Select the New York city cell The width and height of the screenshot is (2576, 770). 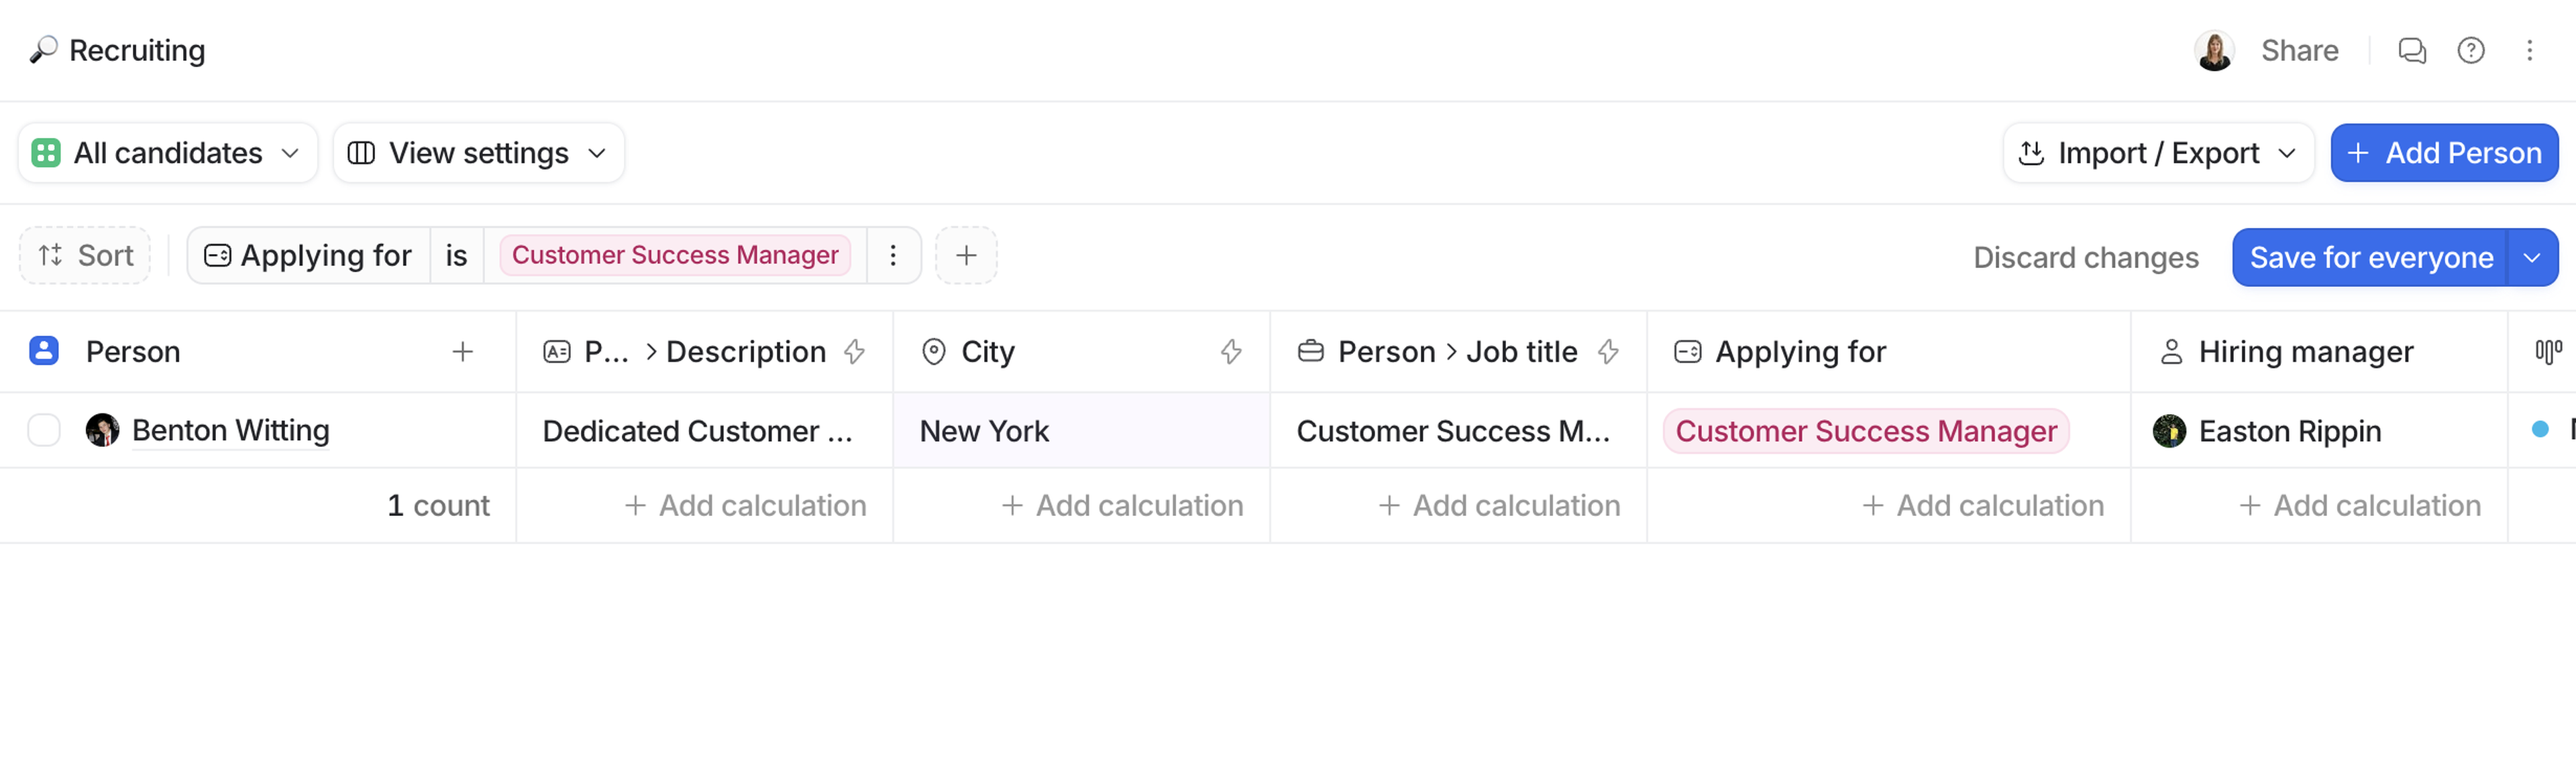pos(1080,430)
